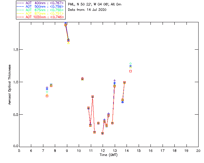Viewport: 204px width, 163px height.
Task: Pick the AOT 870nm legend entry
Action: (40, 13)
